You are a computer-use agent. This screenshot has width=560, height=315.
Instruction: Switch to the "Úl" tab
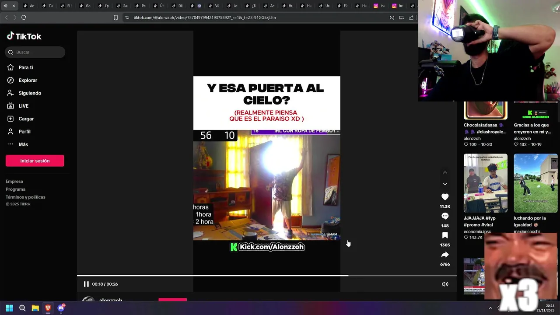pos(159,6)
